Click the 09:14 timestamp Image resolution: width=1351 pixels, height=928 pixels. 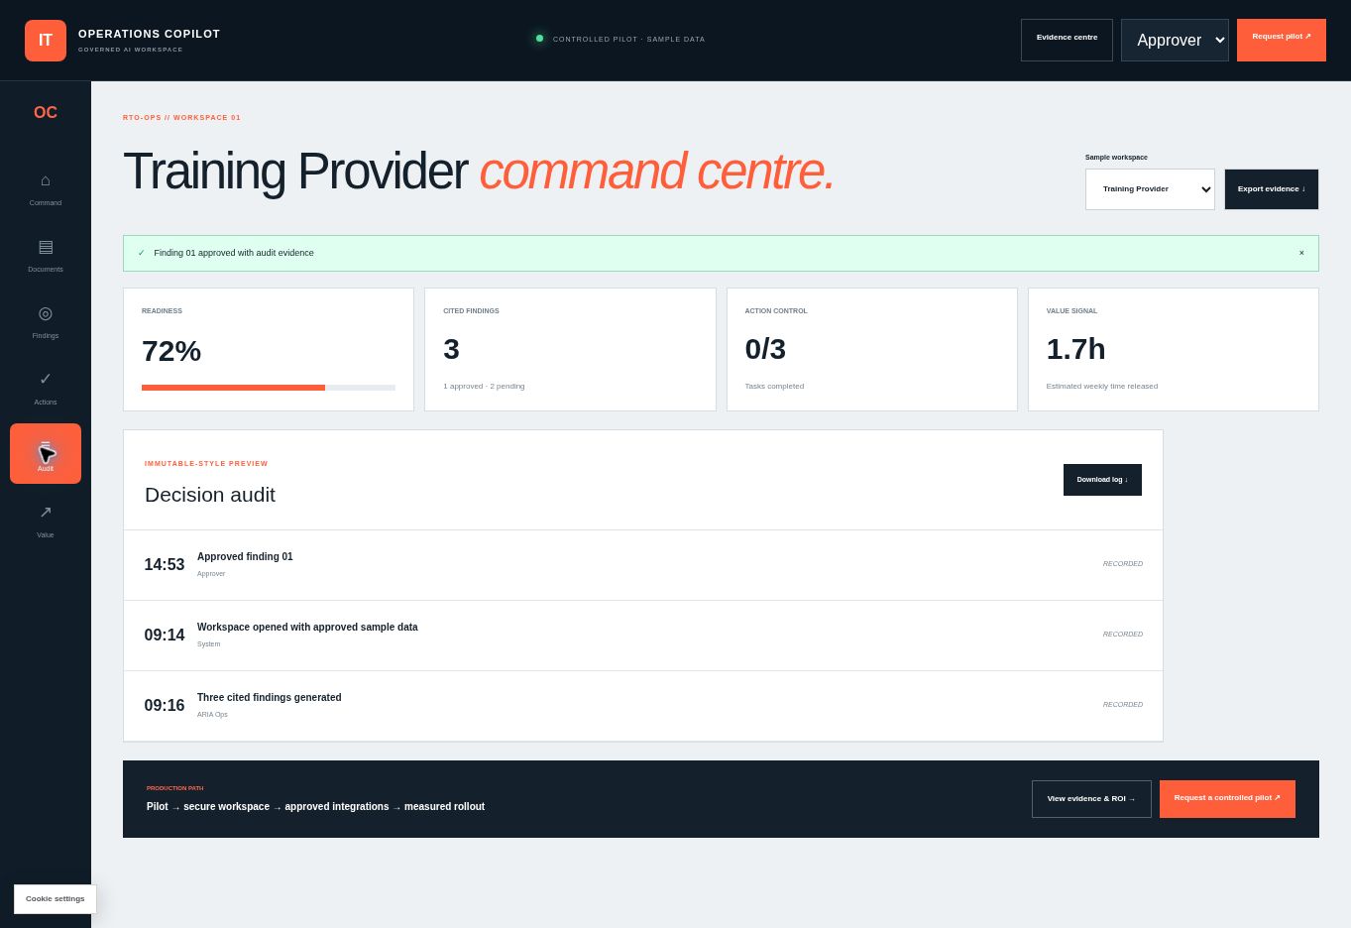click(x=165, y=636)
